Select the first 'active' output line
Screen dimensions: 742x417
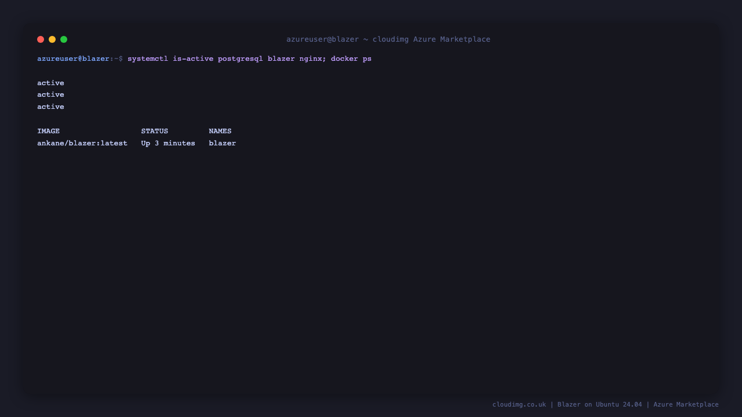tap(50, 83)
